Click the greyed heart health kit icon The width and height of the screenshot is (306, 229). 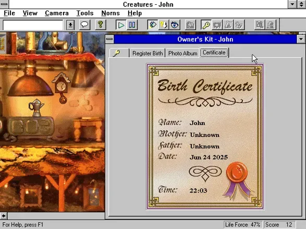[217, 25]
